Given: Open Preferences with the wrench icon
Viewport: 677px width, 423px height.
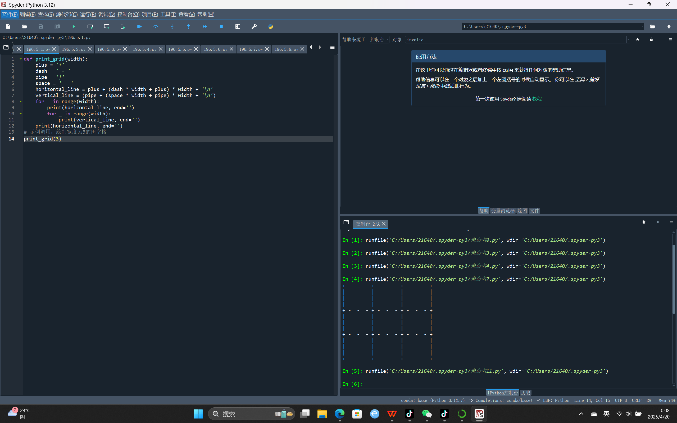Looking at the screenshot, I should [x=254, y=26].
